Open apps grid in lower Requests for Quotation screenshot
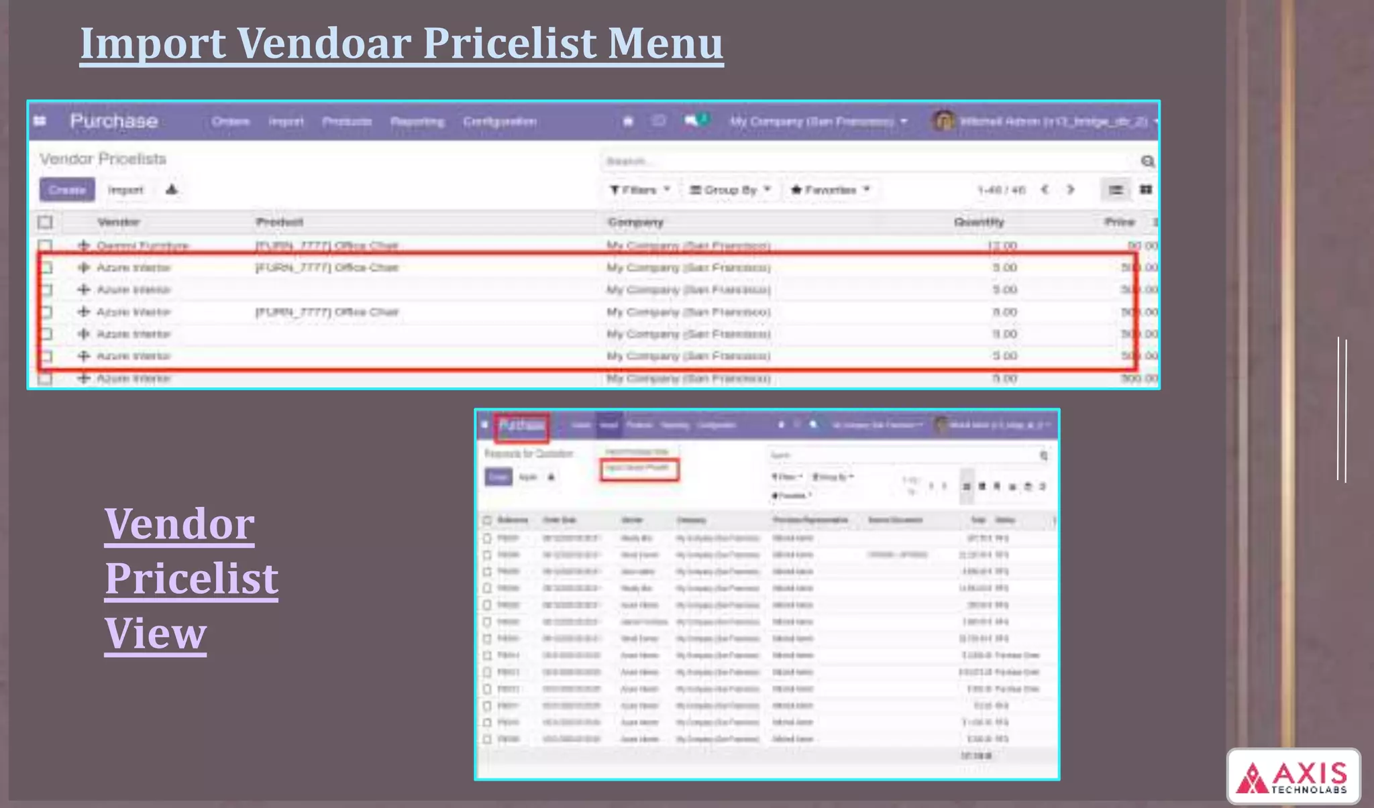1374x808 pixels. pos(484,425)
